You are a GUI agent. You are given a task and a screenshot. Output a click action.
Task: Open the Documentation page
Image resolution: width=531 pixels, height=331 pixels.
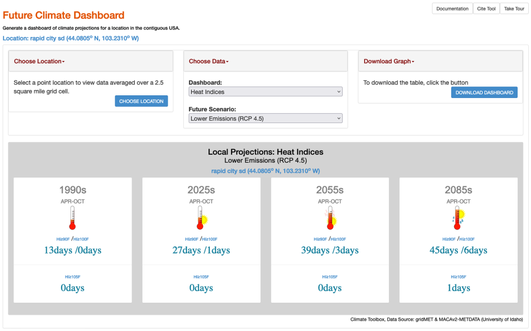coord(452,9)
